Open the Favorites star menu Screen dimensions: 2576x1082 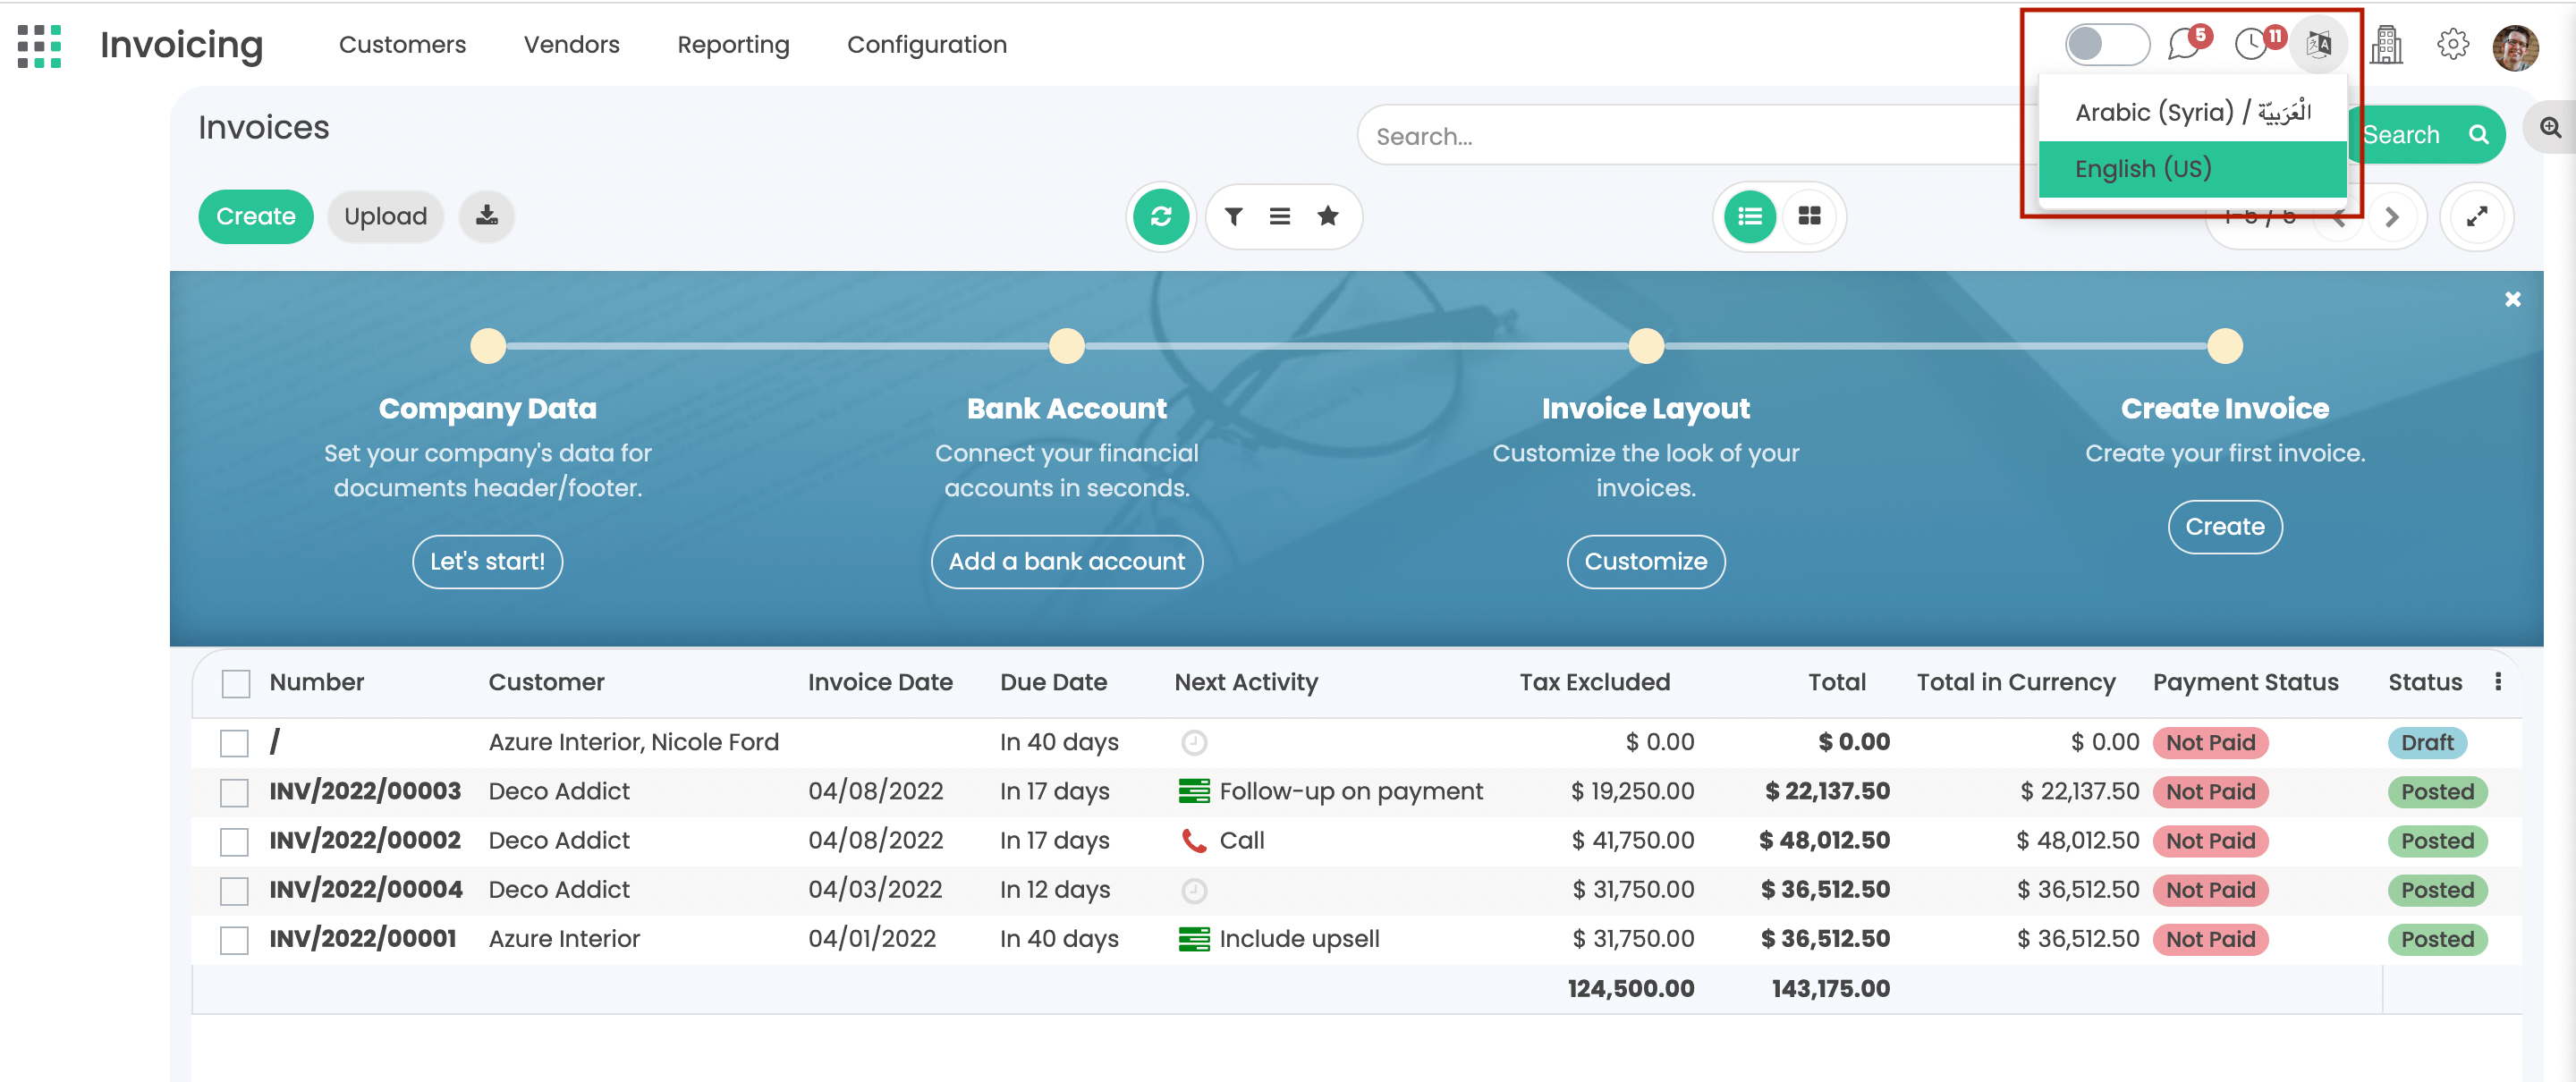1327,216
